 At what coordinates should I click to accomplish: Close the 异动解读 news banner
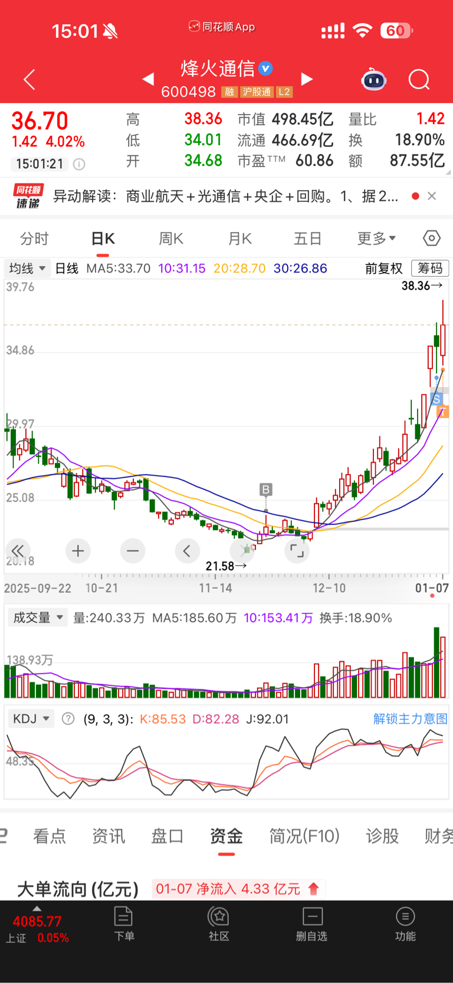[432, 196]
